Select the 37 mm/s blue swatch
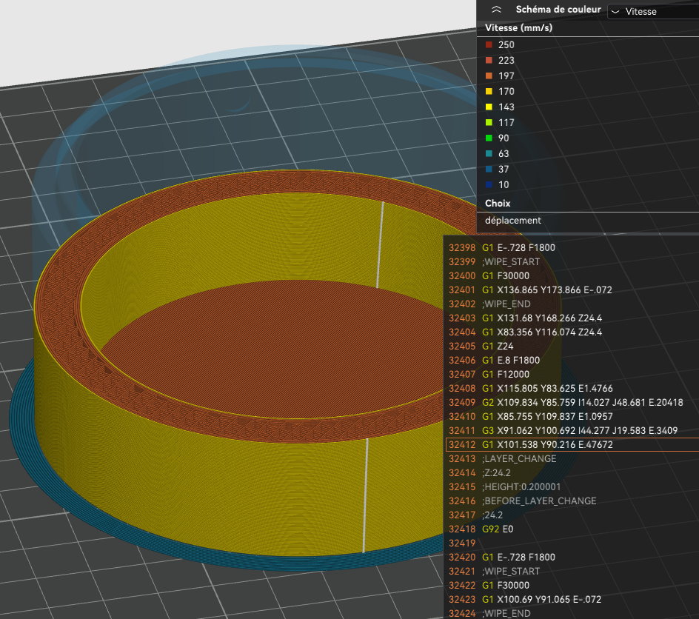 point(489,170)
